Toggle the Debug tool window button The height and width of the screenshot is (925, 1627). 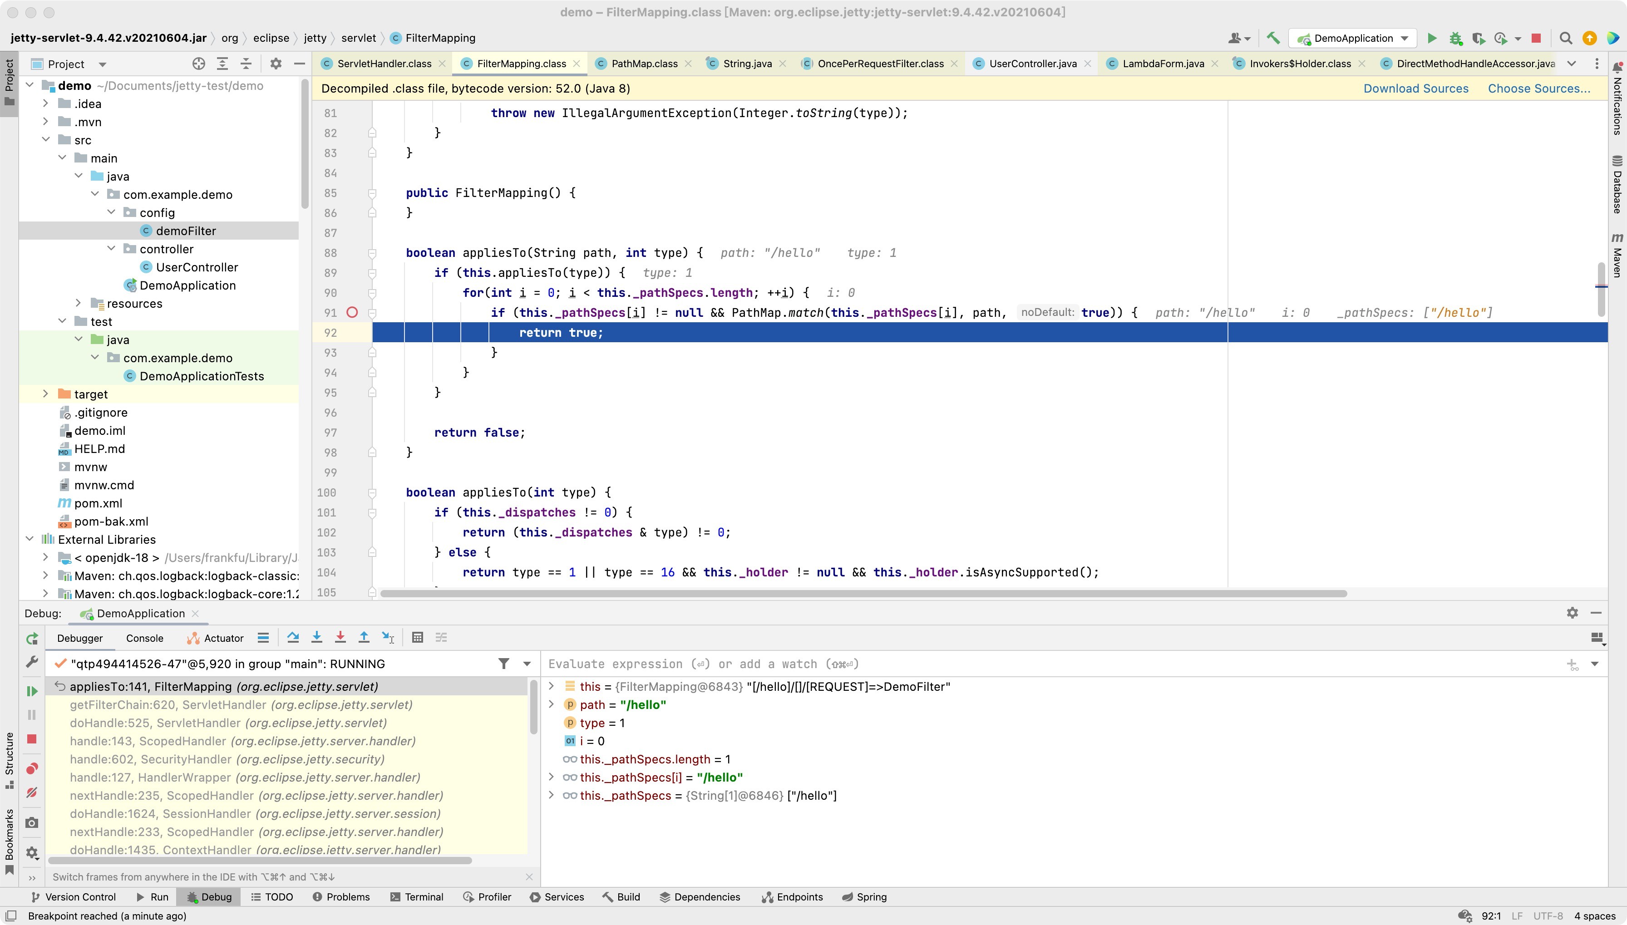(209, 897)
